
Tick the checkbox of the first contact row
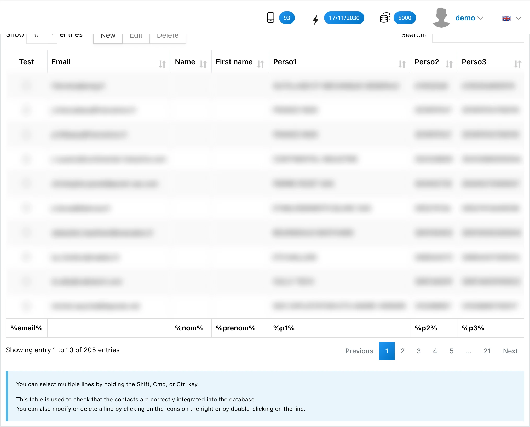click(x=26, y=86)
